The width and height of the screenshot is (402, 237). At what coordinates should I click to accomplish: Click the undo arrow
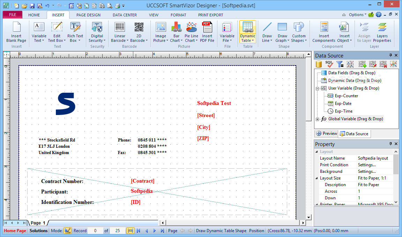coord(47,6)
